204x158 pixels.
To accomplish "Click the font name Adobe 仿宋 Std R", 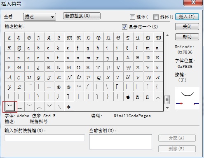I will [36, 116].
